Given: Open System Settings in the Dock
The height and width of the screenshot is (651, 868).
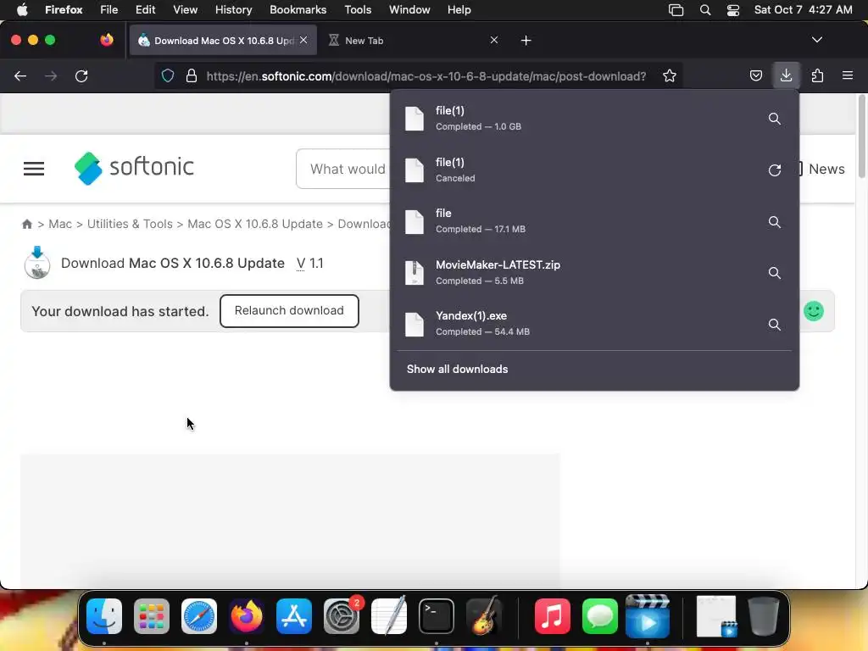Looking at the screenshot, I should point(342,616).
